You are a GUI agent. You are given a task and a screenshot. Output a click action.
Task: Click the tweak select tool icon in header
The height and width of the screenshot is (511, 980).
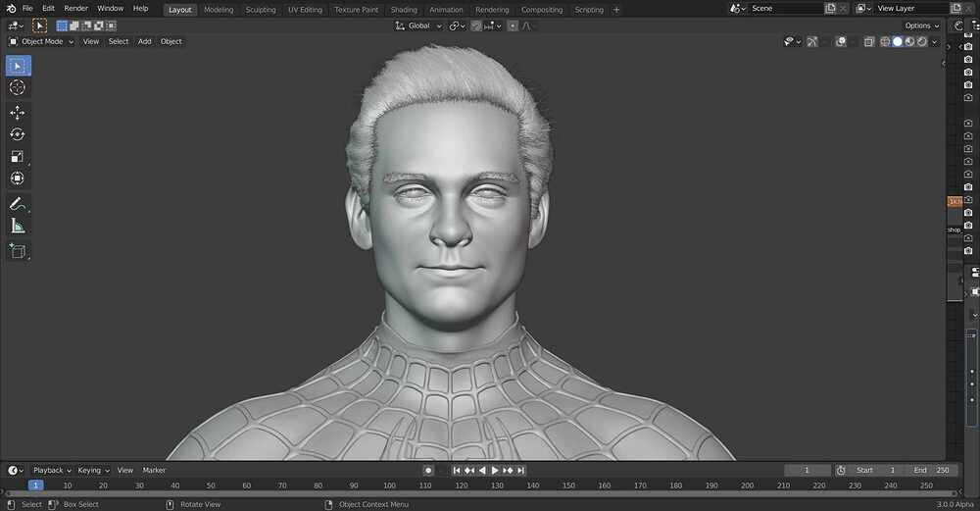click(39, 26)
